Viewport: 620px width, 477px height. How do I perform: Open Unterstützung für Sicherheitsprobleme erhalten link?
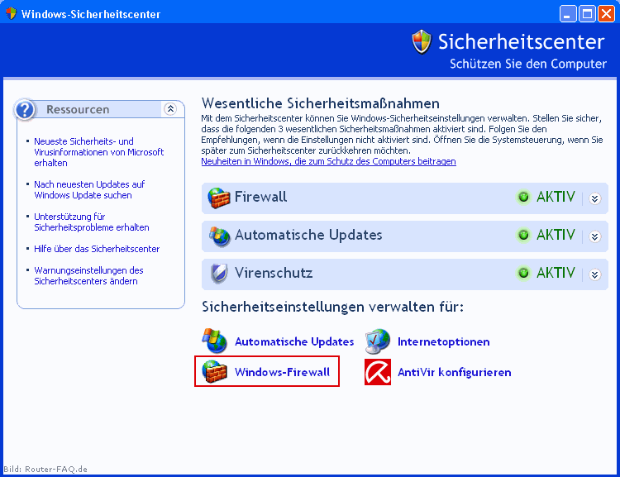(92, 222)
